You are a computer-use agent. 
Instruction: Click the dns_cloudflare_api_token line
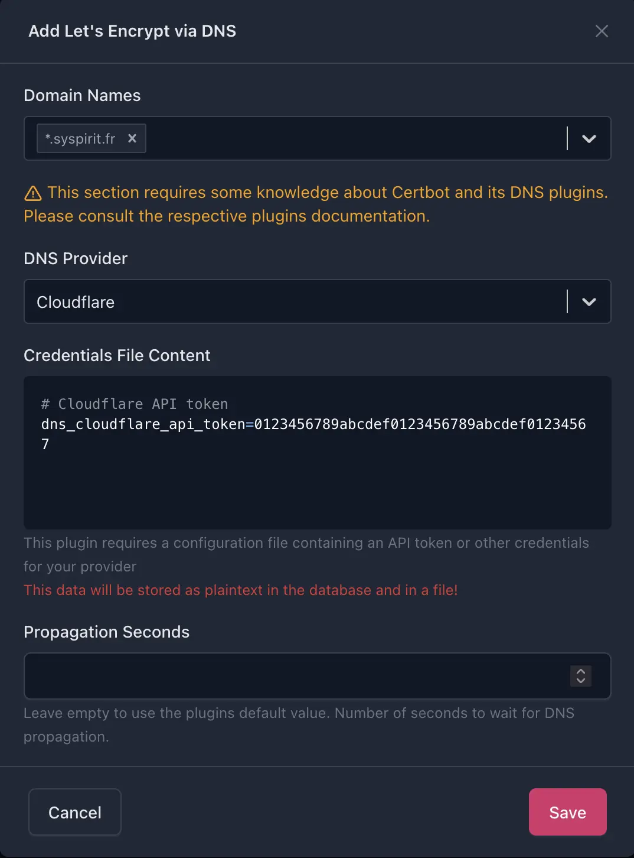[313, 424]
